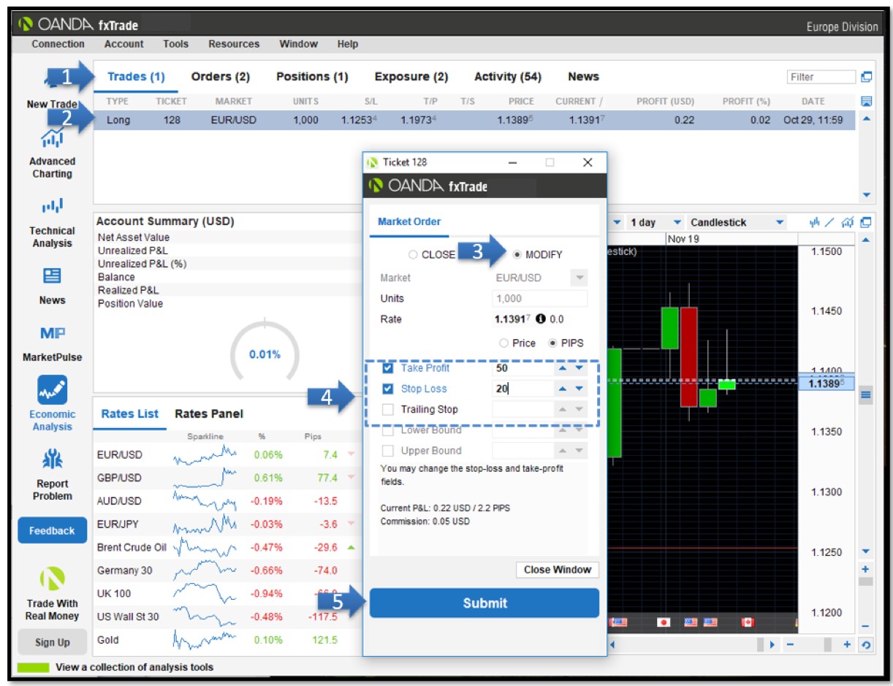Click the chart vertical zoom slider handle
Screen dimensions: 893x686
866,582
